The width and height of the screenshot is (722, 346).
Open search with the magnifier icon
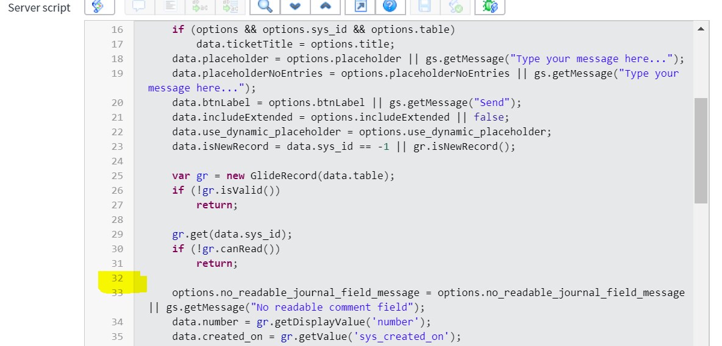tap(265, 6)
